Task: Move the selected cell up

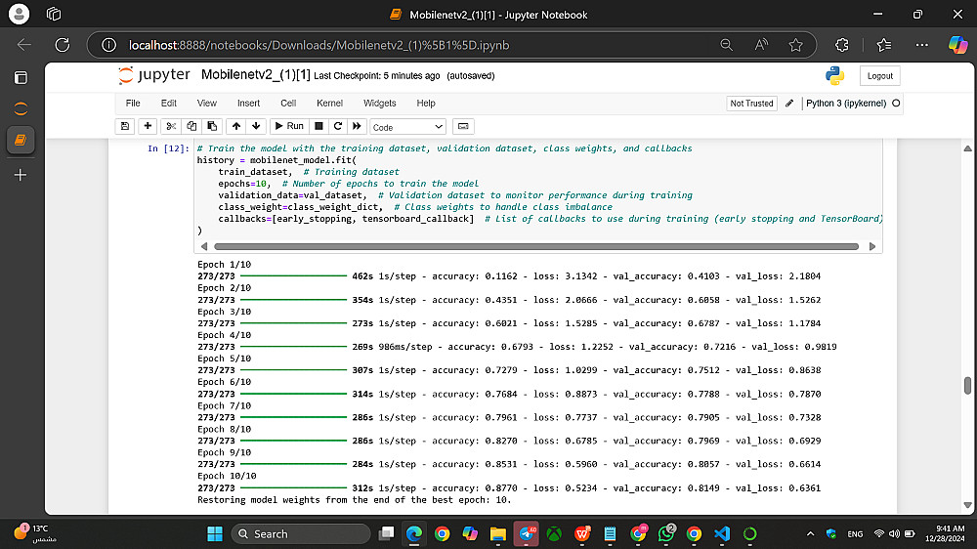Action: click(x=236, y=126)
